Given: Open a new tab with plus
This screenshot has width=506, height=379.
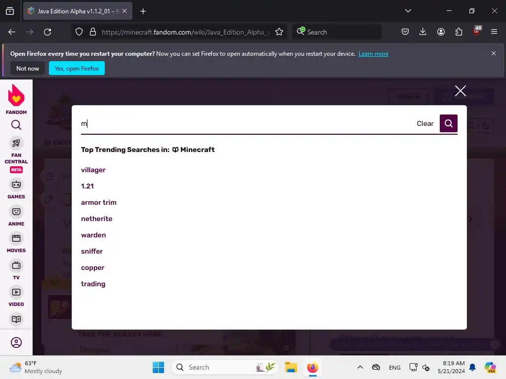Looking at the screenshot, I should coord(143,11).
